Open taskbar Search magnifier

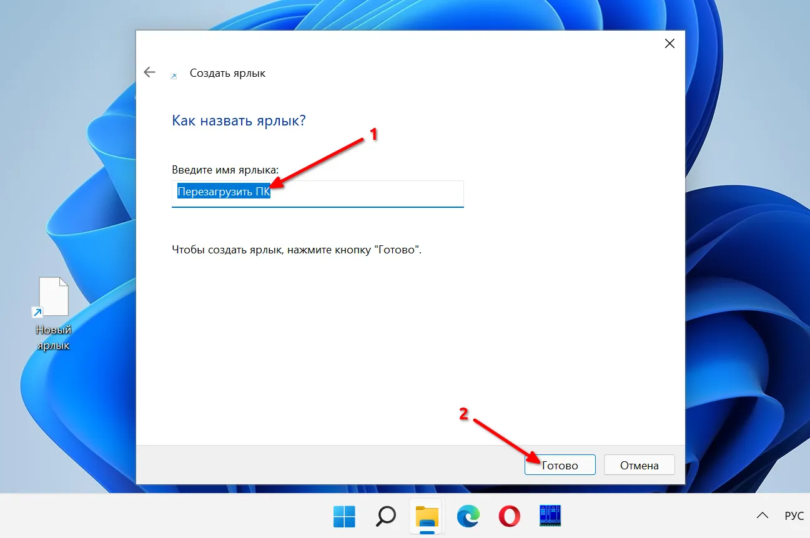[385, 516]
